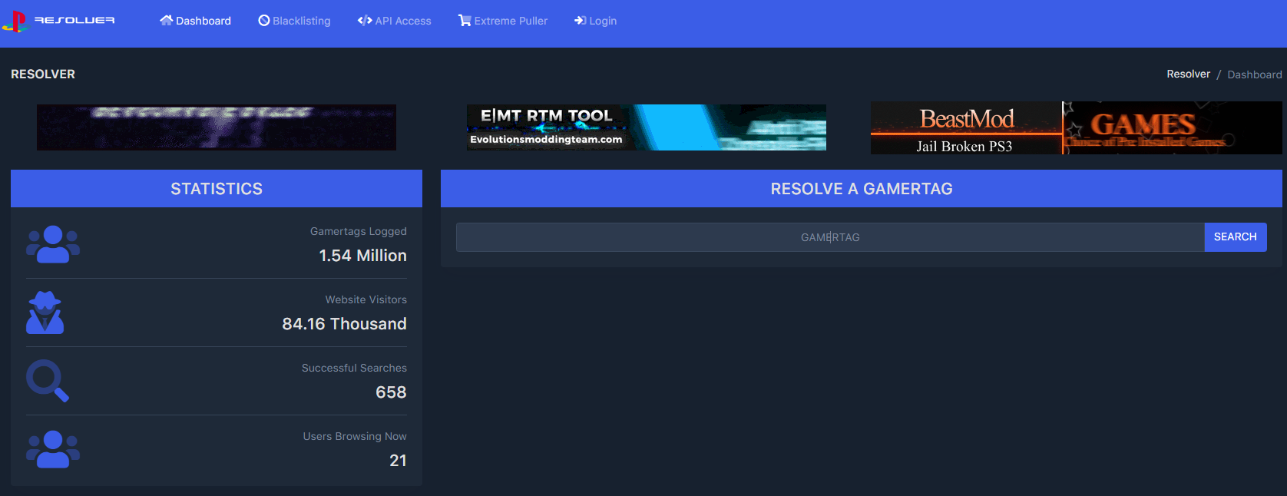
Task: Go to API Access page
Action: (x=394, y=21)
